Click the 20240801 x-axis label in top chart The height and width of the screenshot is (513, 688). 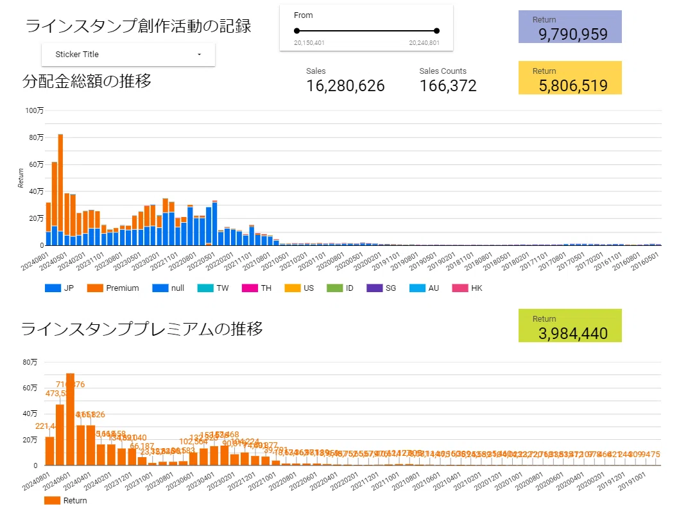35,261
